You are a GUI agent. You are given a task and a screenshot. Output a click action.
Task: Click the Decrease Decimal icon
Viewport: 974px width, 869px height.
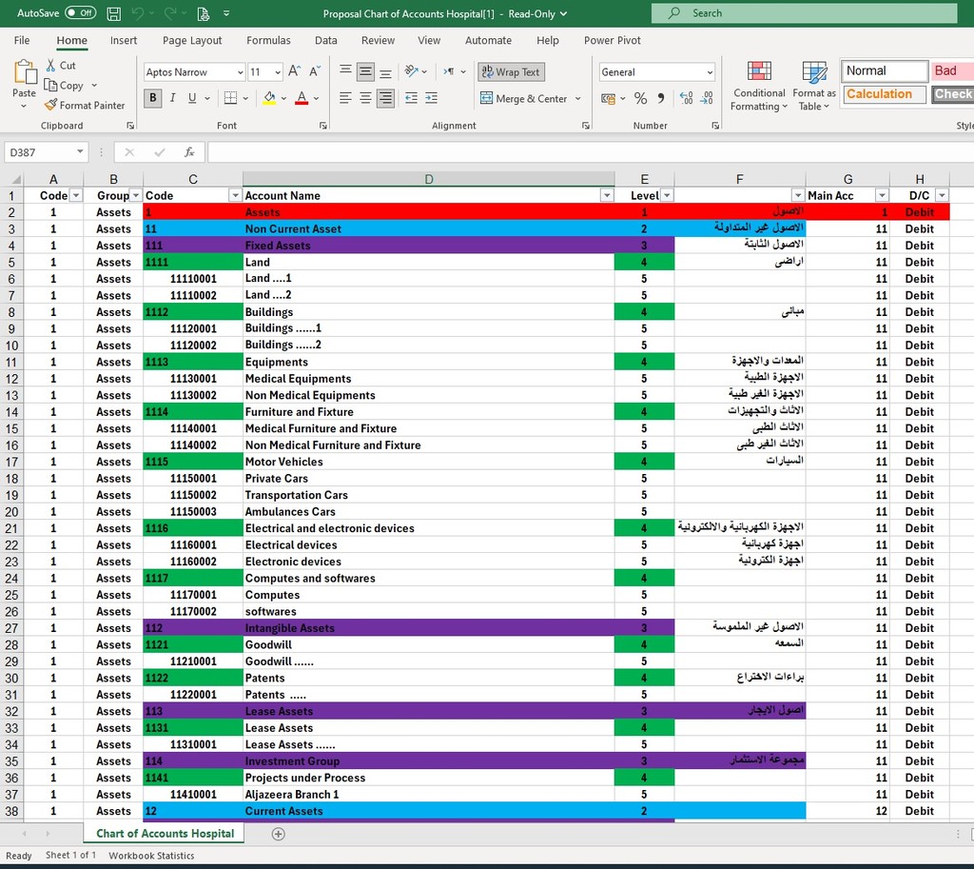707,98
